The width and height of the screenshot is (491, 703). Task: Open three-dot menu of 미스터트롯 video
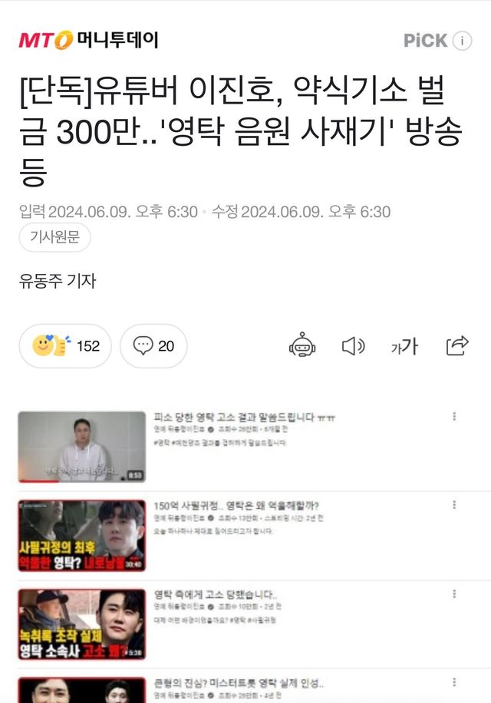click(x=454, y=682)
